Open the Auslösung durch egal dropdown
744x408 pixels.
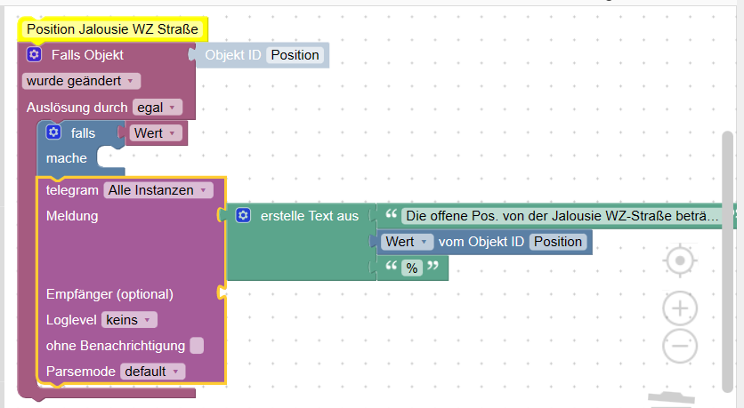coord(157,108)
